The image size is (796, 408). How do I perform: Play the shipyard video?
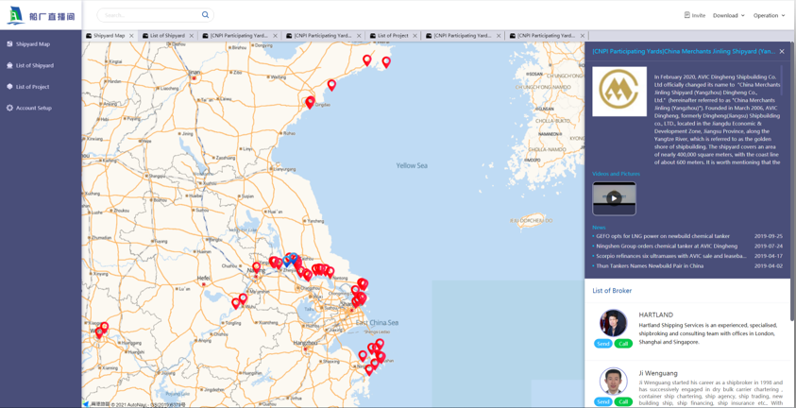614,198
